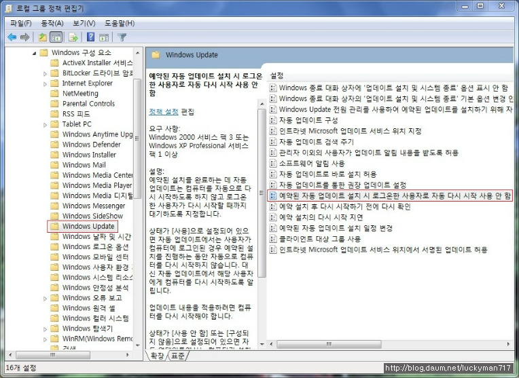
Task: Open the 파일(F) menu
Action: click(21, 23)
